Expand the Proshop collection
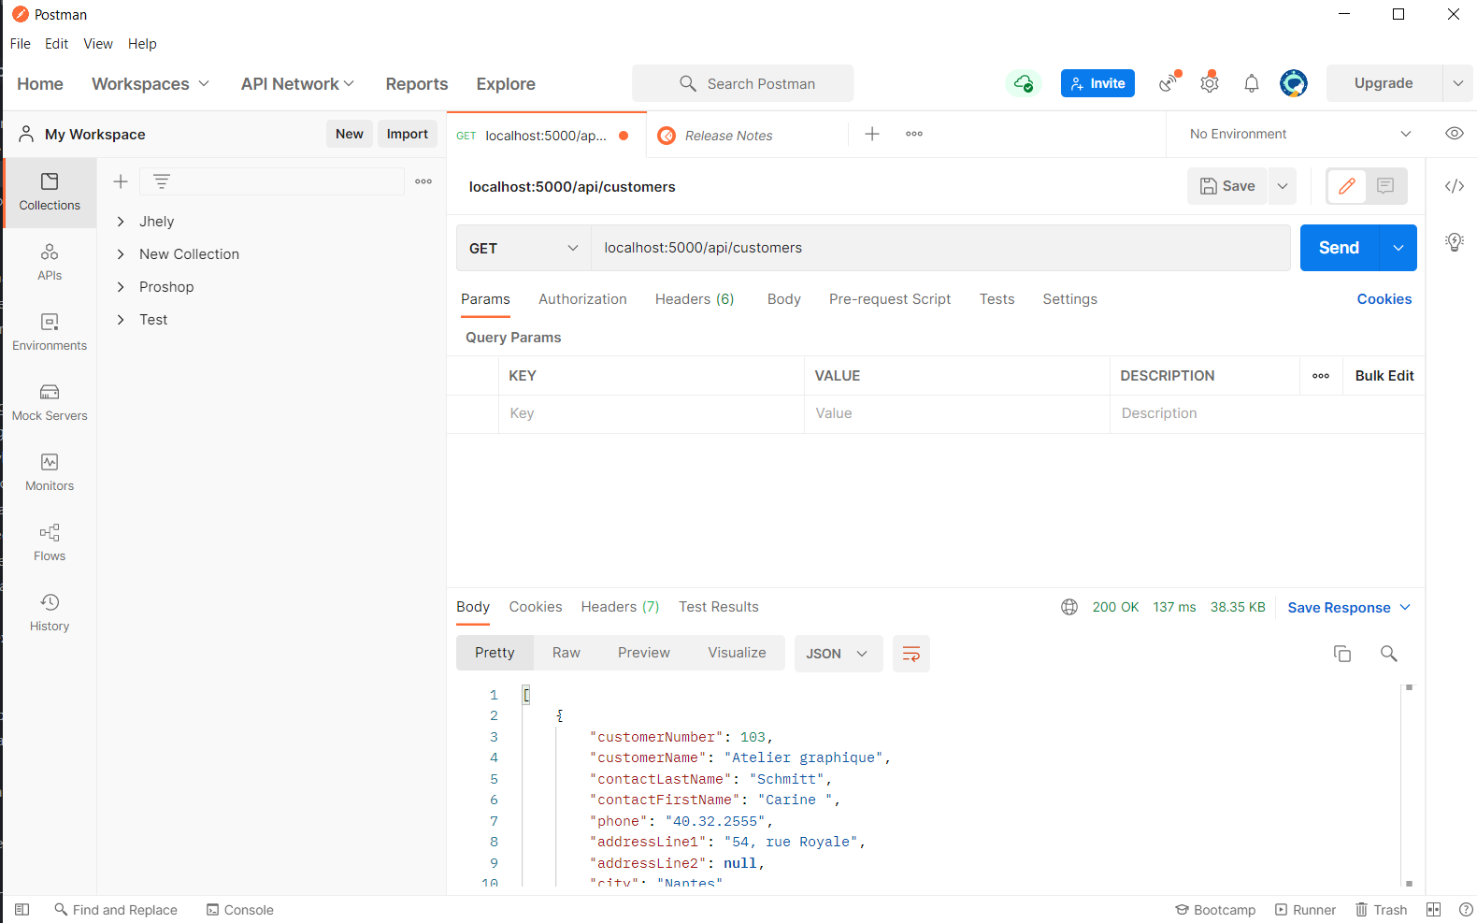This screenshot has height=923, width=1477. click(121, 287)
